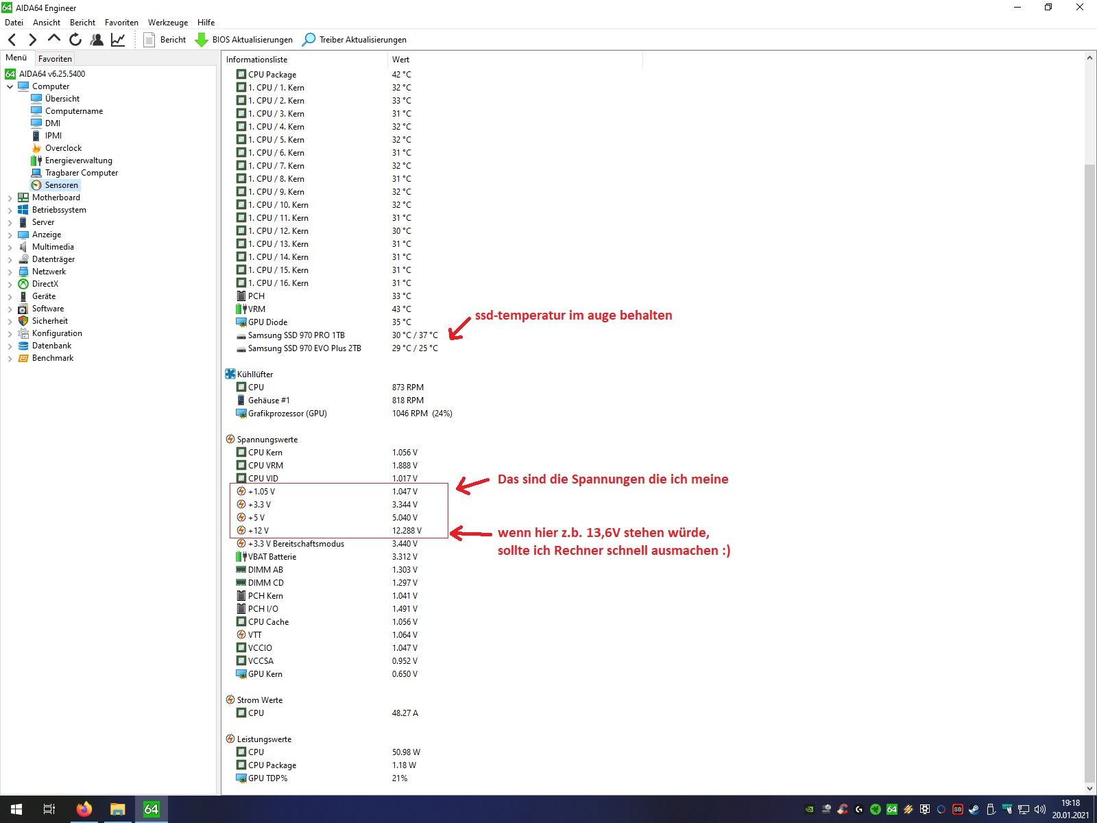This screenshot has height=823, width=1097.
Task: Open the graph chart toolbar icon
Action: coord(118,40)
